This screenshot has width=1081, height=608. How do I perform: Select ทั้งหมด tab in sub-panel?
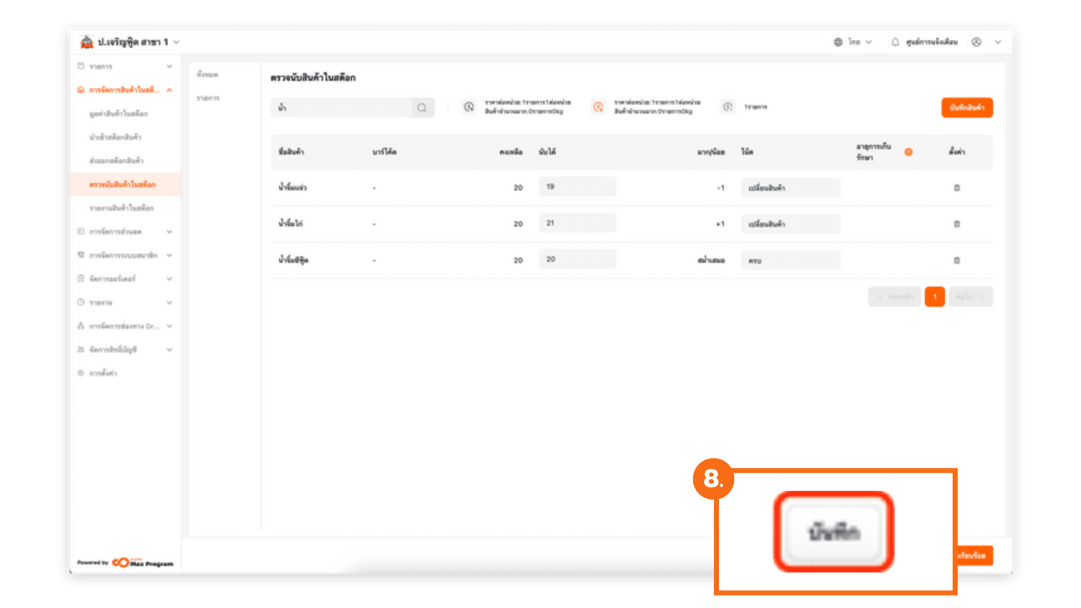[x=207, y=74]
